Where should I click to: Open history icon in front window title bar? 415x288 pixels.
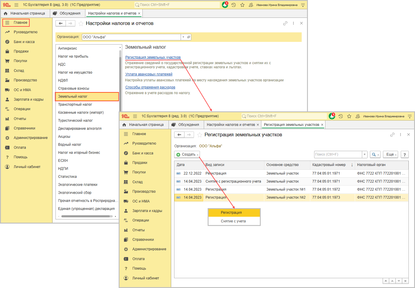click(x=341, y=116)
